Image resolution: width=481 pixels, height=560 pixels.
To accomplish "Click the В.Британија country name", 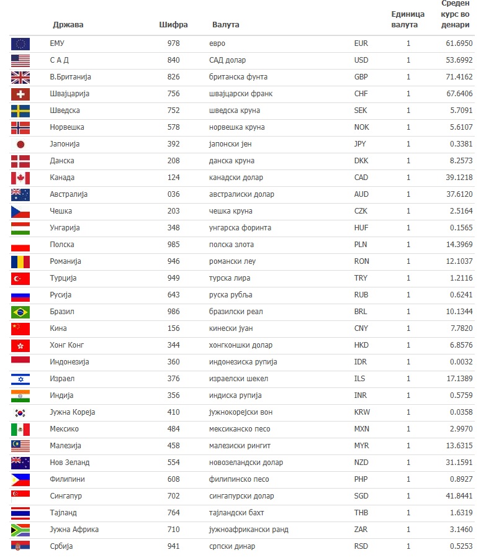I will [70, 77].
